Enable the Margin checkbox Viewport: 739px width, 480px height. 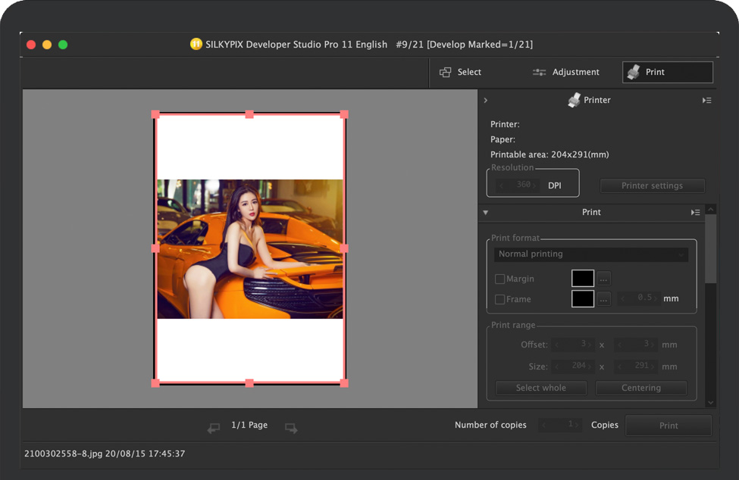click(x=500, y=279)
